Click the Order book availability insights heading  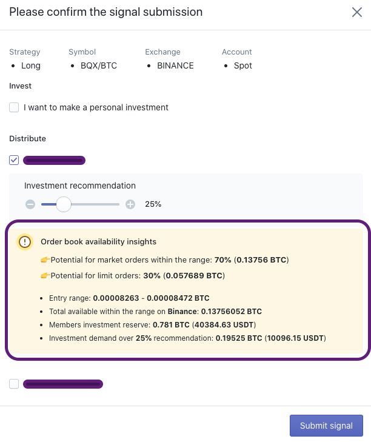click(x=98, y=241)
